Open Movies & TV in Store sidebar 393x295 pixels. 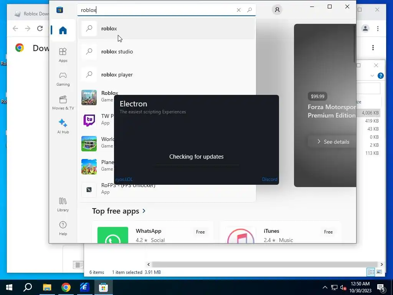tap(63, 103)
